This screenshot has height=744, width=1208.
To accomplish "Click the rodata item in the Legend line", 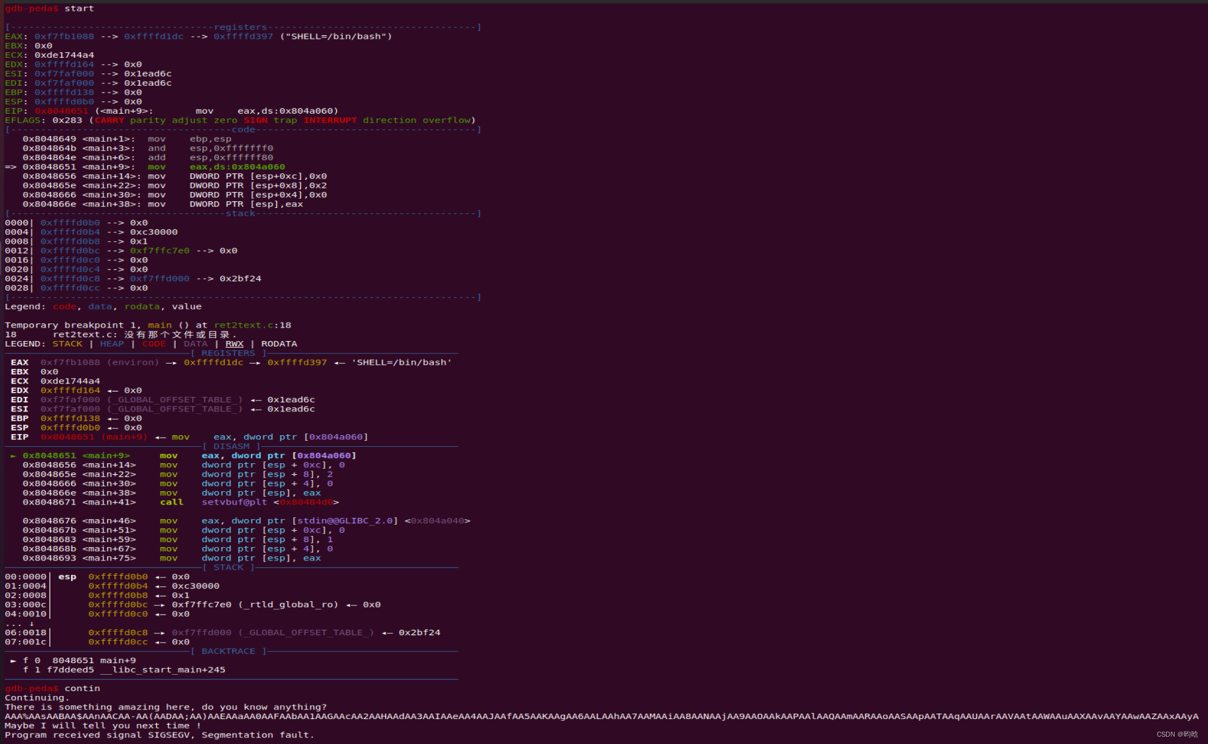I will tap(142, 306).
